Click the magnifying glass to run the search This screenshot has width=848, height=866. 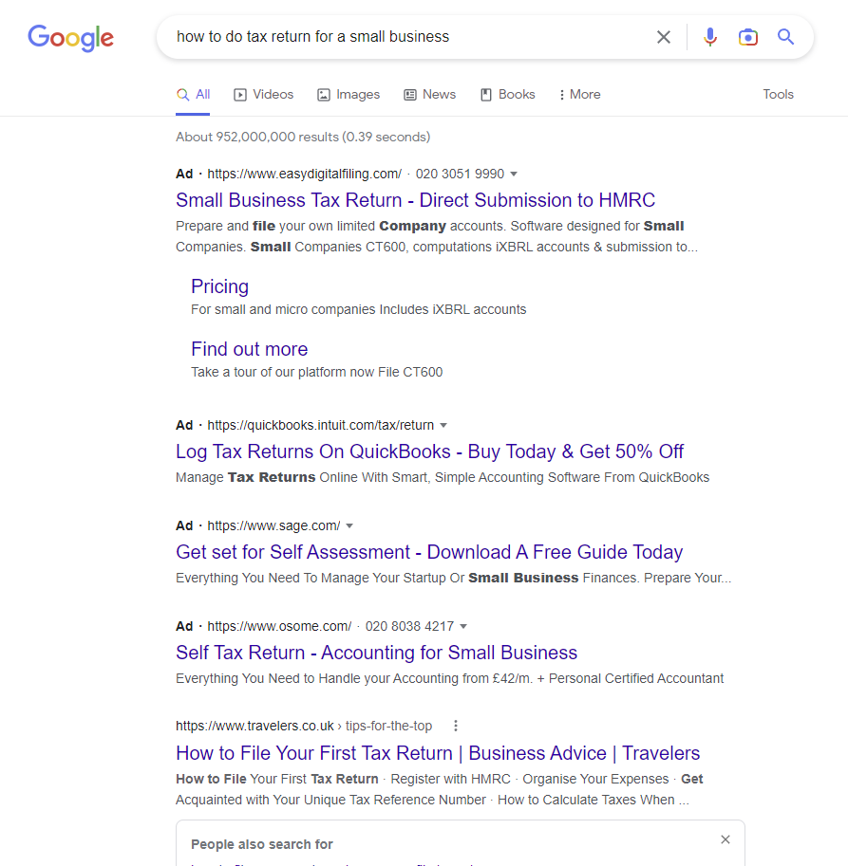click(x=785, y=36)
